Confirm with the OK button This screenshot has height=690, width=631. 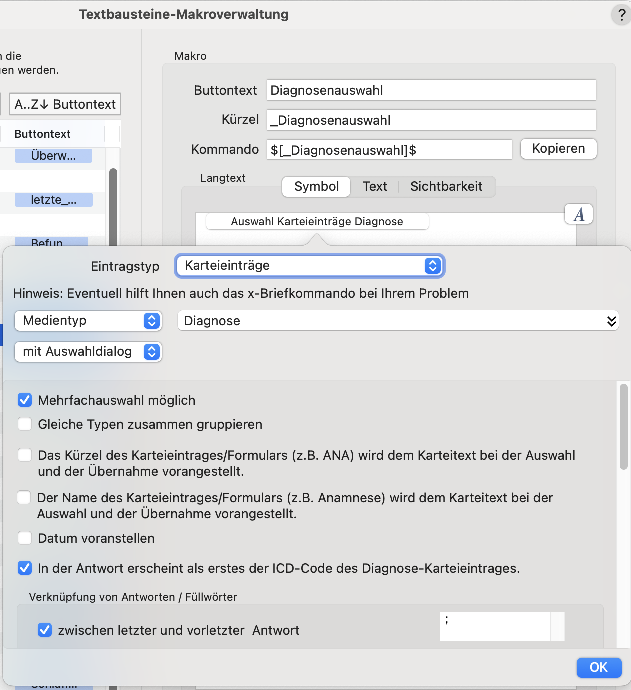pyautogui.click(x=599, y=667)
